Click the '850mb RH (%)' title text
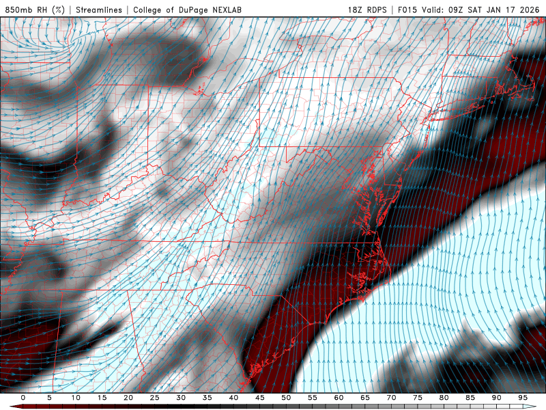The height and width of the screenshot is (410, 546). (x=35, y=10)
